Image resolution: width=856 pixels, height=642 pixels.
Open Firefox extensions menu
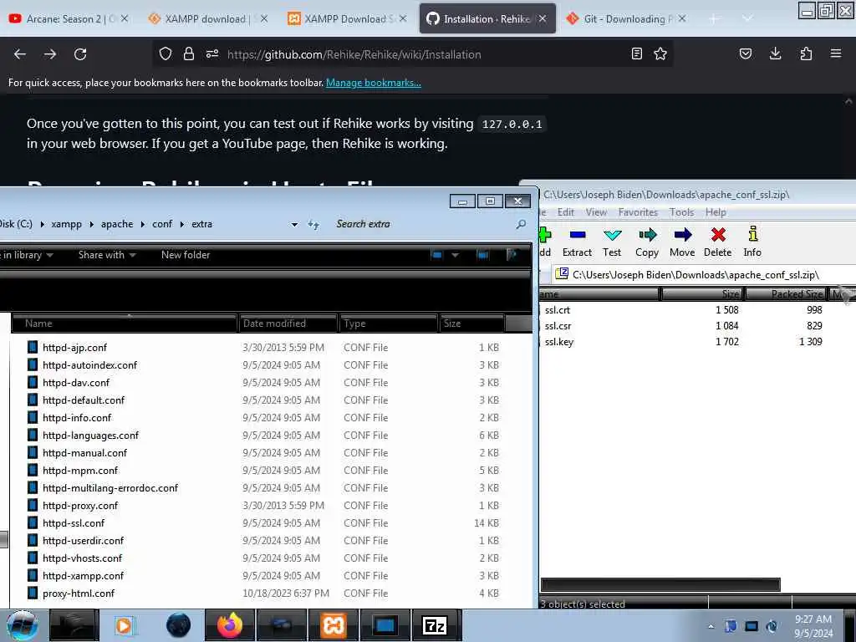coord(806,53)
